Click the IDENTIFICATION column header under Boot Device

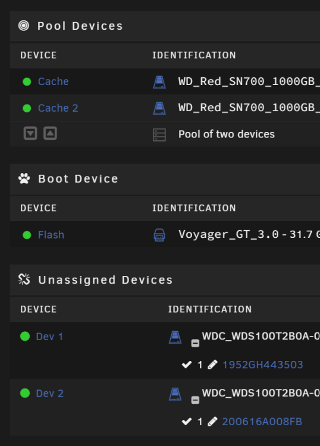194,208
